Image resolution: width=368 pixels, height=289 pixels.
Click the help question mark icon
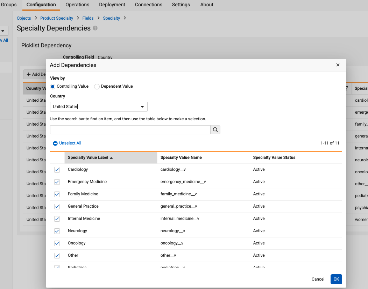pos(95,28)
